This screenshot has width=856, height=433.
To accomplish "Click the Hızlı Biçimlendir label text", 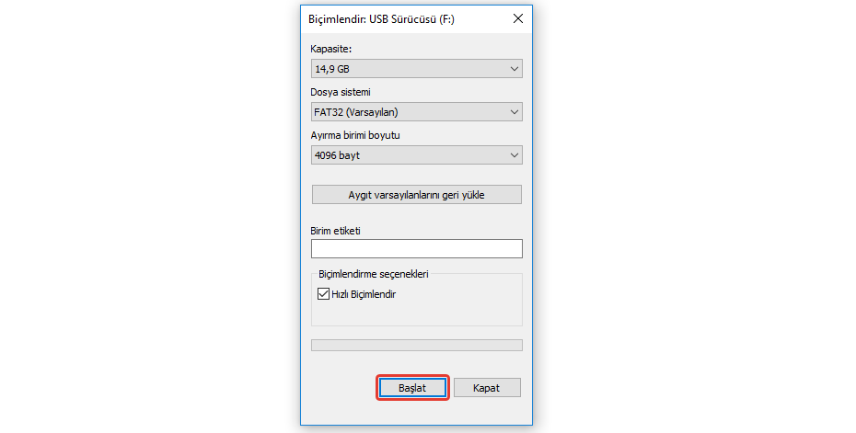I will pyautogui.click(x=364, y=294).
